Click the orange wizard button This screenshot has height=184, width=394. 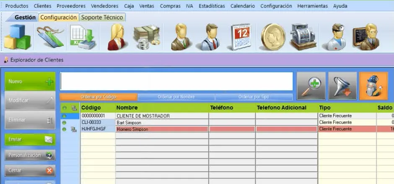(373, 86)
